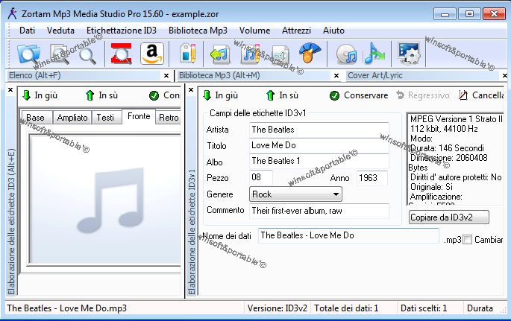Open the monitor with gear settings icon
Image resolution: width=511 pixels, height=321 pixels.
[x=409, y=54]
